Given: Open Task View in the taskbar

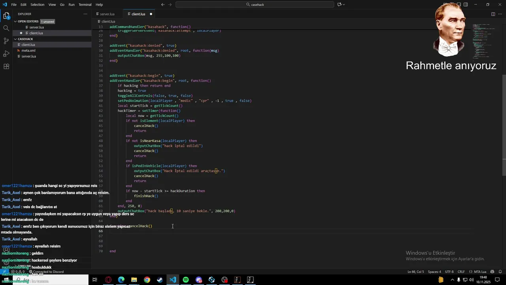Looking at the screenshot, I should (x=95, y=280).
